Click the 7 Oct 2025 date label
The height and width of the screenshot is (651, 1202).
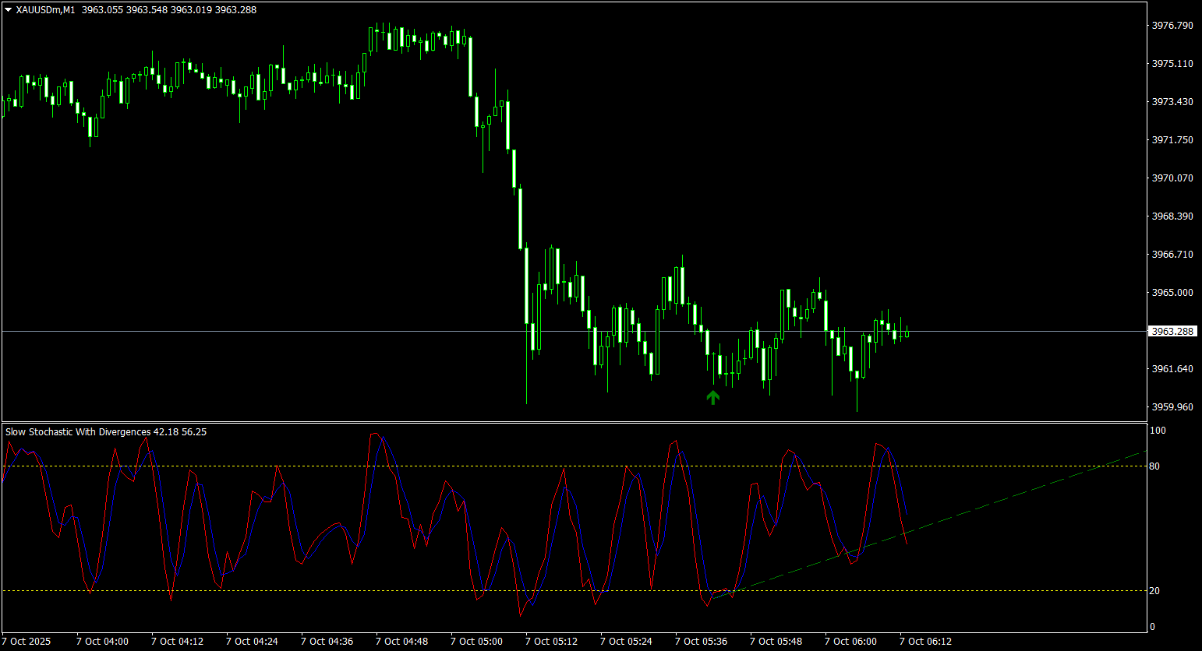tap(27, 642)
